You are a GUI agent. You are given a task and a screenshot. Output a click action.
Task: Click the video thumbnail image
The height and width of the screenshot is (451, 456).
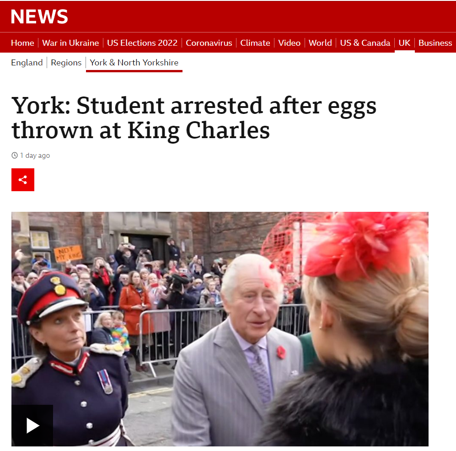220,329
